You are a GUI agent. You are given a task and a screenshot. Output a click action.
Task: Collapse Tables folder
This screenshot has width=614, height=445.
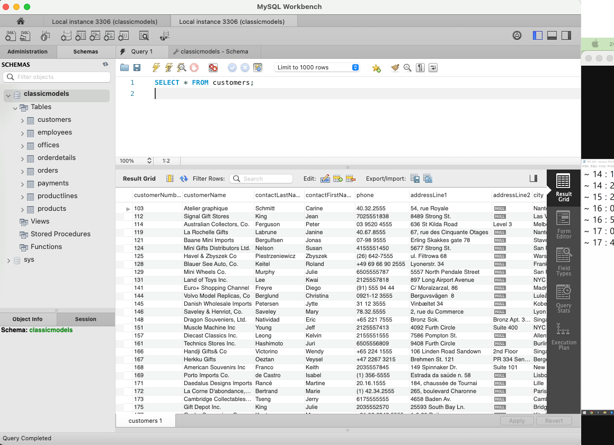click(15, 108)
